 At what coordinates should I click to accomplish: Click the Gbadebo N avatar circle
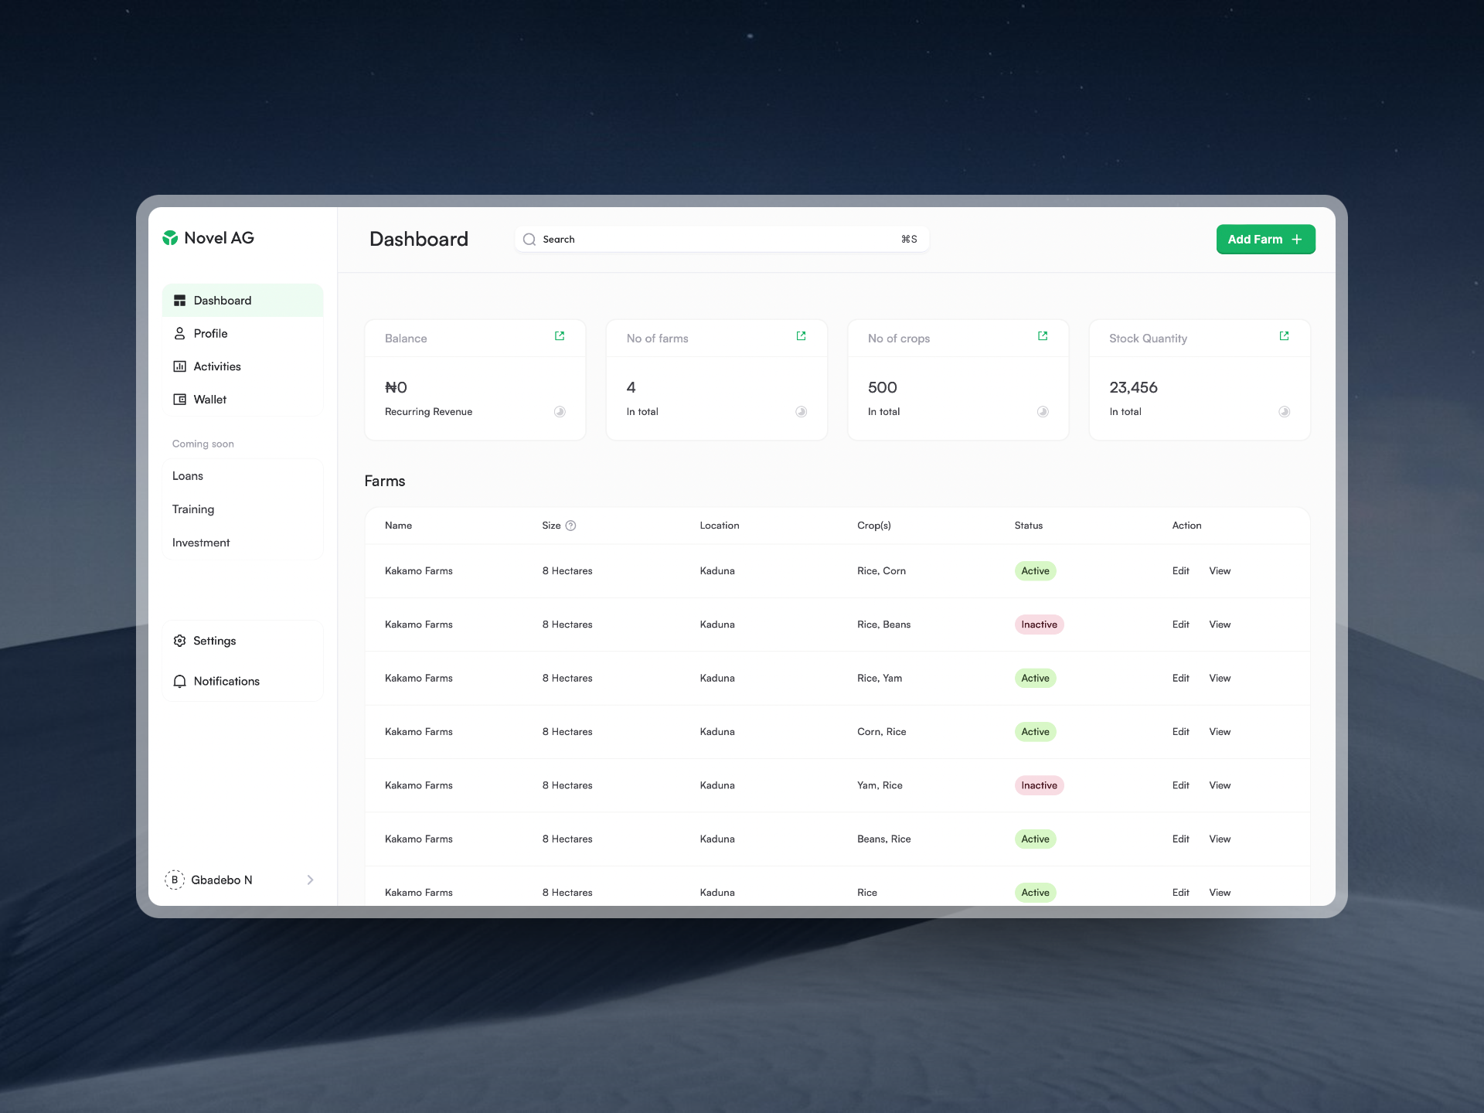(175, 880)
